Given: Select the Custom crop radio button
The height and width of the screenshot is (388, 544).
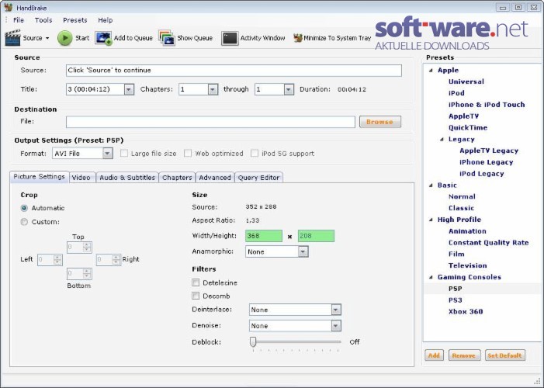Looking at the screenshot, I should (x=24, y=222).
